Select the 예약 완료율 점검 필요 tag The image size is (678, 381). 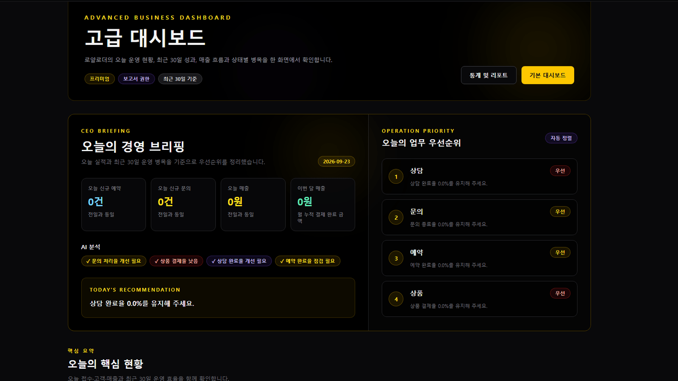pos(308,261)
